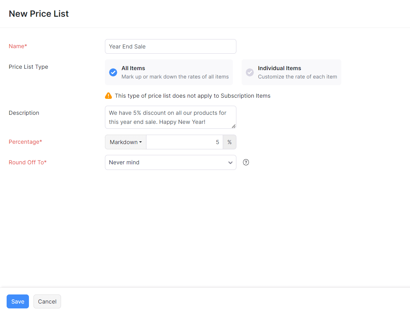Open the Round Off To help icon
Image resolution: width=410 pixels, height=314 pixels.
pyautogui.click(x=246, y=162)
